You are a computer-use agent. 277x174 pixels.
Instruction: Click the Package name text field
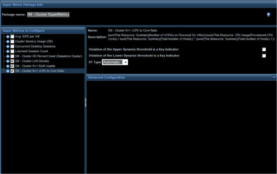[x=48, y=14]
